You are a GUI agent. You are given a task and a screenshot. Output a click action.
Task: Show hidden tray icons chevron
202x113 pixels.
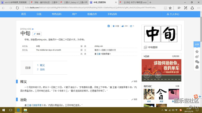click(162, 110)
